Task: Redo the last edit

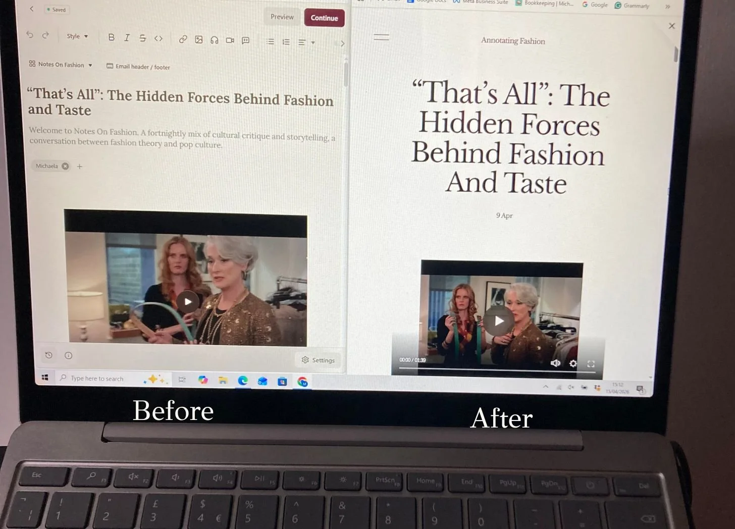Action: [x=45, y=35]
